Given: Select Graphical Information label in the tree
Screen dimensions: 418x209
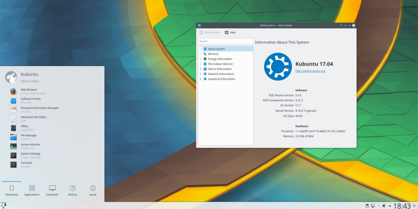Looking at the screenshot, I should [x=222, y=79].
